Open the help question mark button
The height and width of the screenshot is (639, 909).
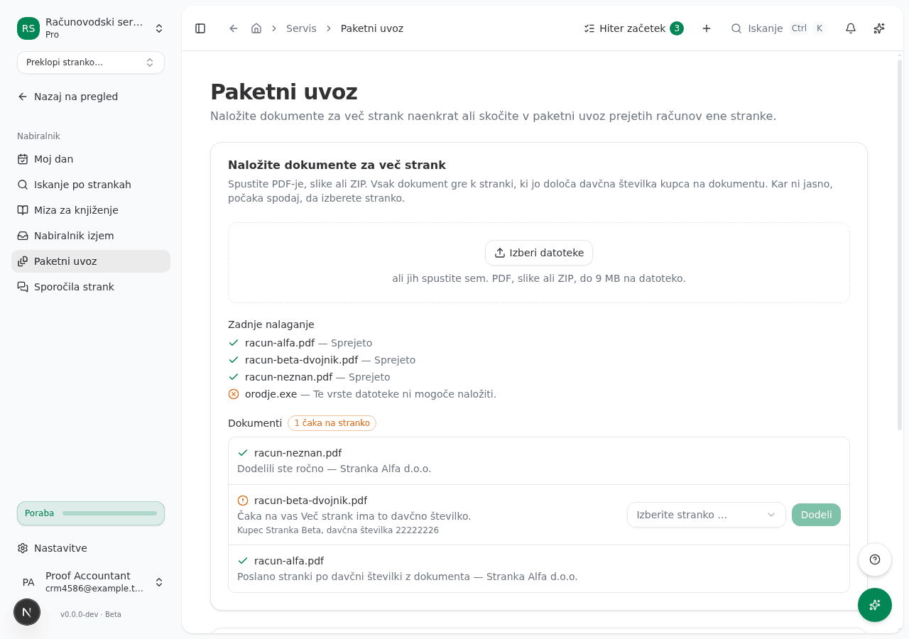875,559
